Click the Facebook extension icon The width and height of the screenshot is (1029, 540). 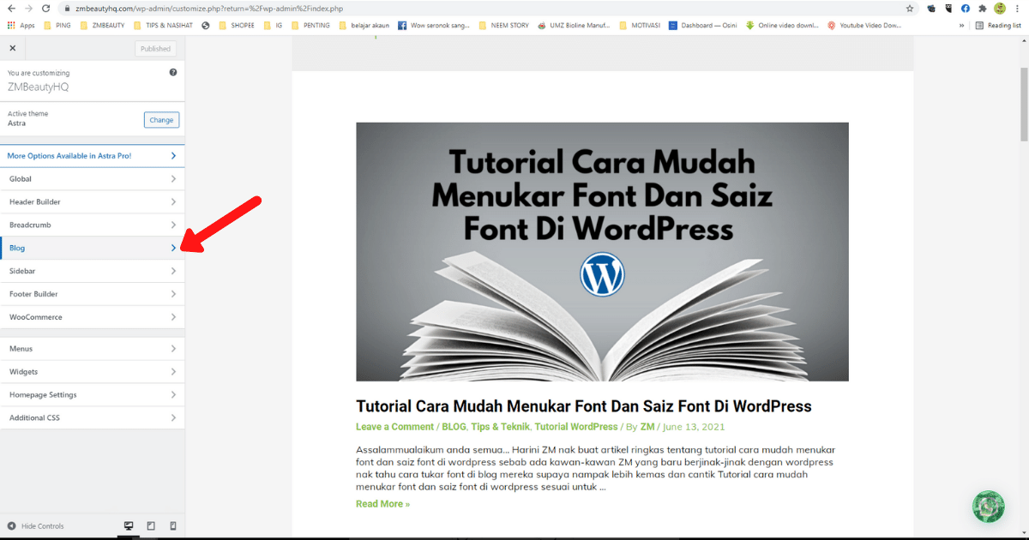tap(966, 8)
